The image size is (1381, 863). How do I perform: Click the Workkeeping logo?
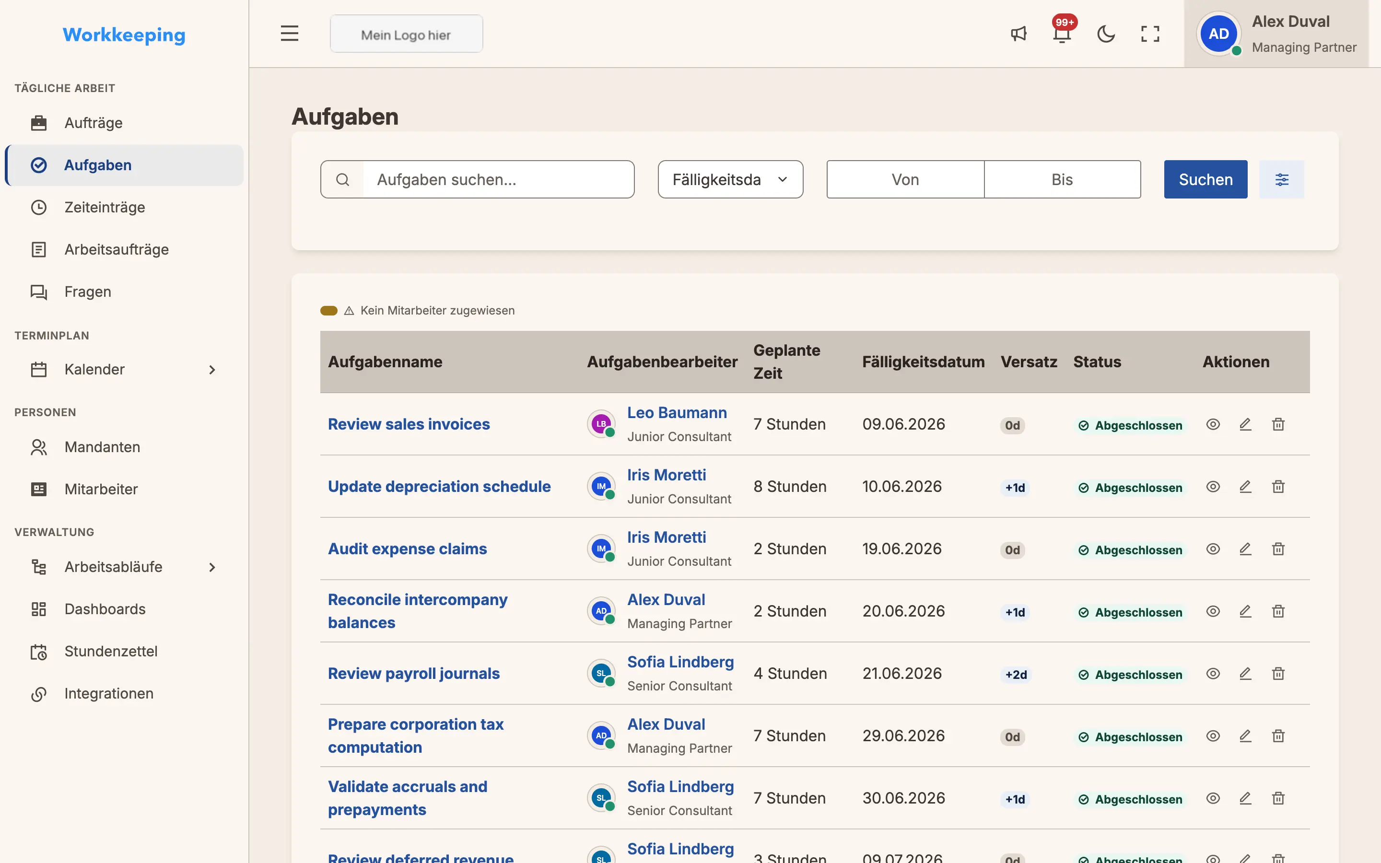pyautogui.click(x=124, y=35)
